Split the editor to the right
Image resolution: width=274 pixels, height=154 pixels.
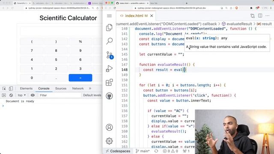[260, 16]
